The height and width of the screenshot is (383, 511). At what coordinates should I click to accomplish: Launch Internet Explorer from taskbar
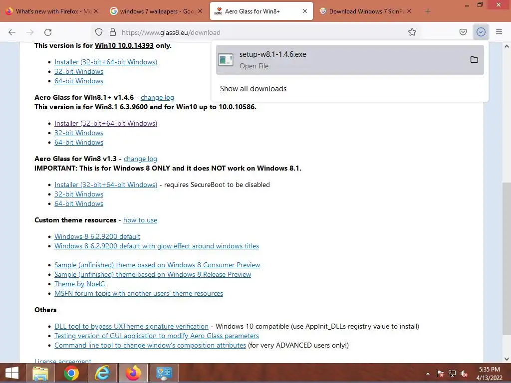[x=102, y=373]
